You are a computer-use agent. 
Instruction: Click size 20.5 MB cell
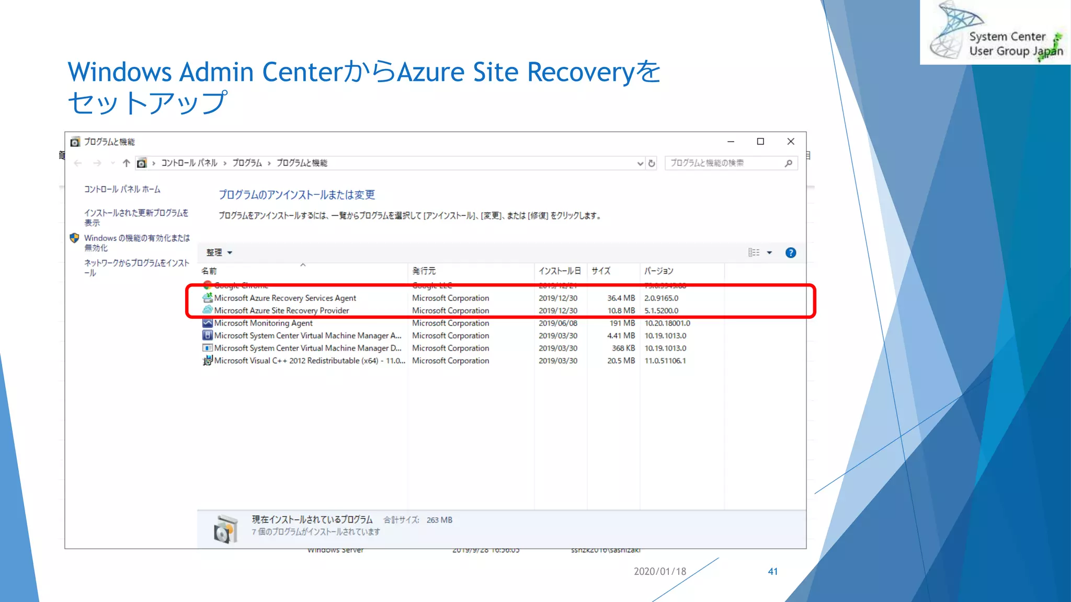621,361
